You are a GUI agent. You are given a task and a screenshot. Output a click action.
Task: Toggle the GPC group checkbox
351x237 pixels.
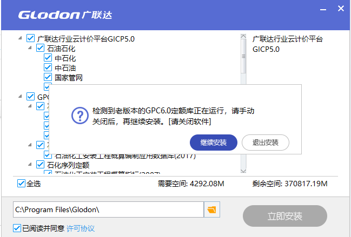[x=30, y=97]
